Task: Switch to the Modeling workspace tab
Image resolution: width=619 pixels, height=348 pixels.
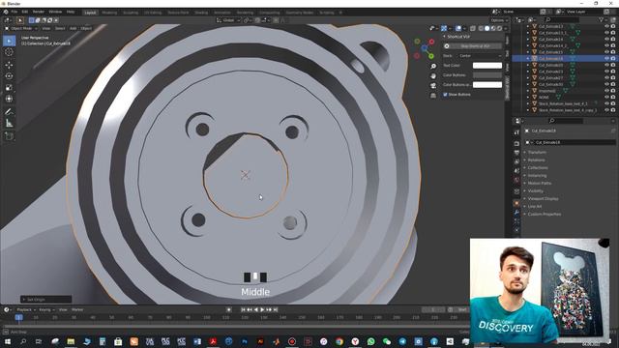Action: pos(109,13)
